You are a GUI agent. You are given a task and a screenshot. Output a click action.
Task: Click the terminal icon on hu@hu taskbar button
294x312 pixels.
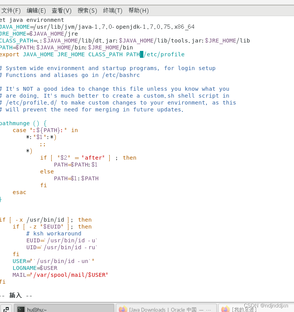point(21,309)
